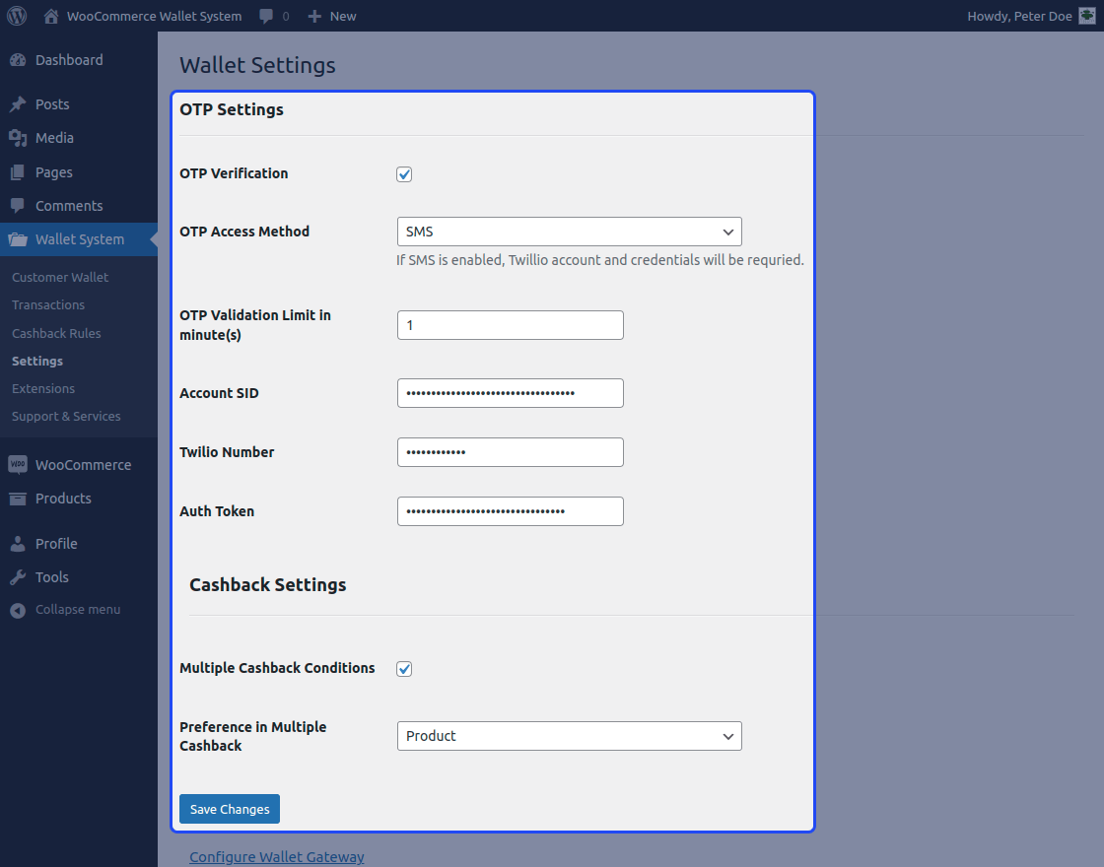Click the Collapse menu arrow icon

[x=18, y=610]
